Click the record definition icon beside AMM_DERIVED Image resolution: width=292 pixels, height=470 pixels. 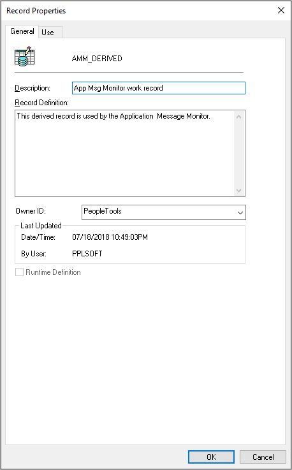(x=25, y=56)
